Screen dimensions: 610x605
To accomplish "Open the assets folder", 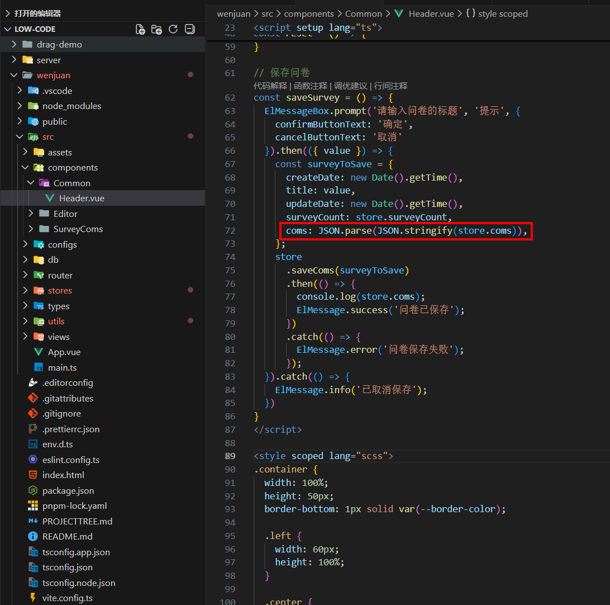I will [60, 152].
